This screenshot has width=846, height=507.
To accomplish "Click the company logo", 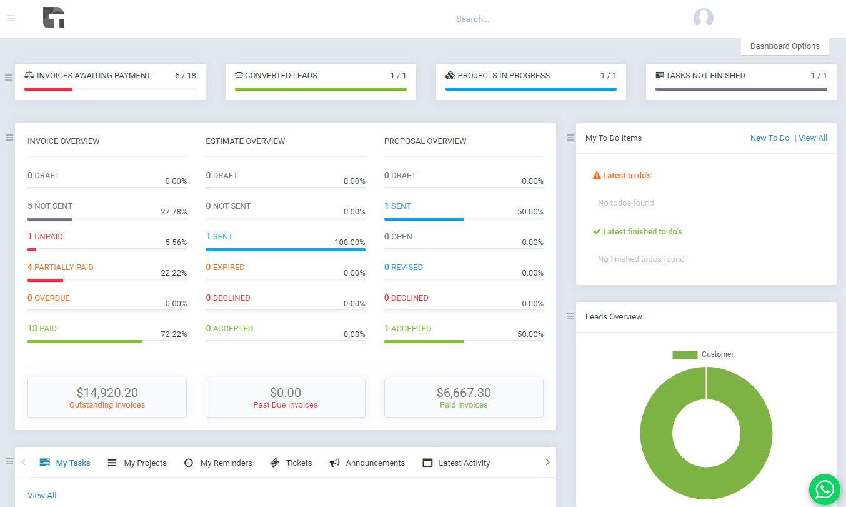I will (x=54, y=18).
